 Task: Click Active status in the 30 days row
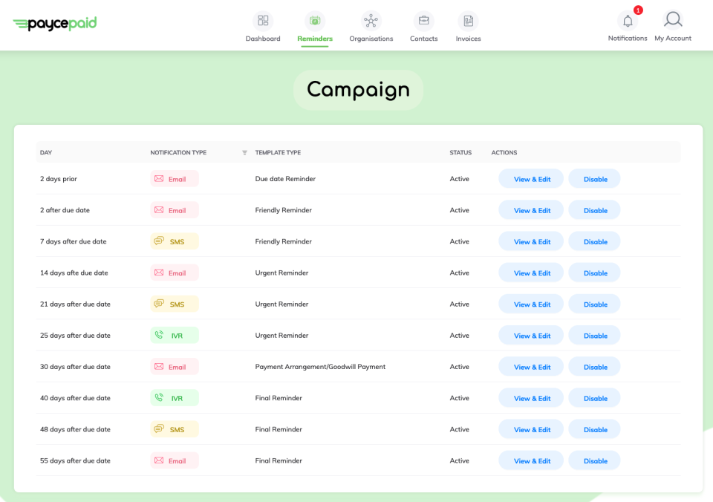(459, 367)
